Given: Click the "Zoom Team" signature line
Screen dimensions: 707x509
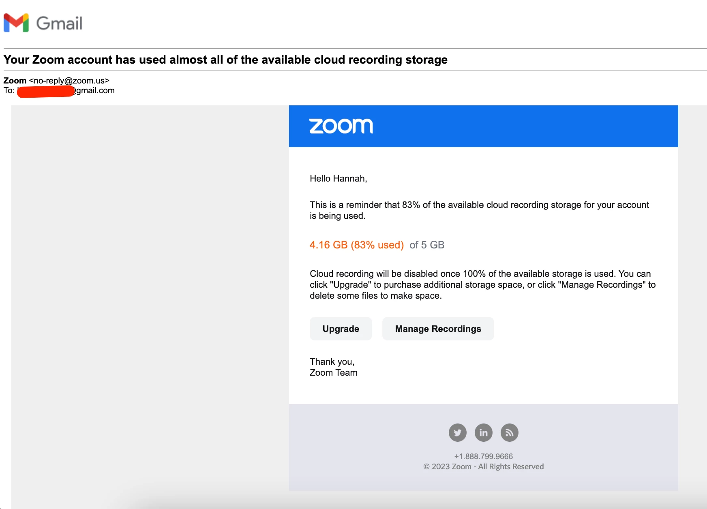Looking at the screenshot, I should 333,373.
